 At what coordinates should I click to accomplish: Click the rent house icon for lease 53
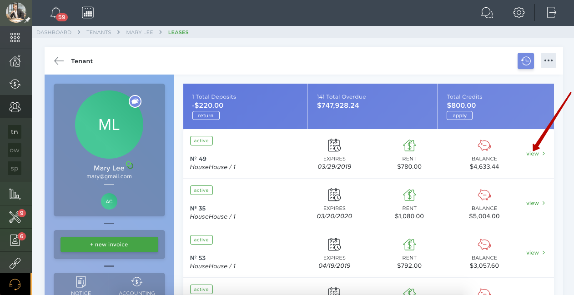(x=409, y=245)
